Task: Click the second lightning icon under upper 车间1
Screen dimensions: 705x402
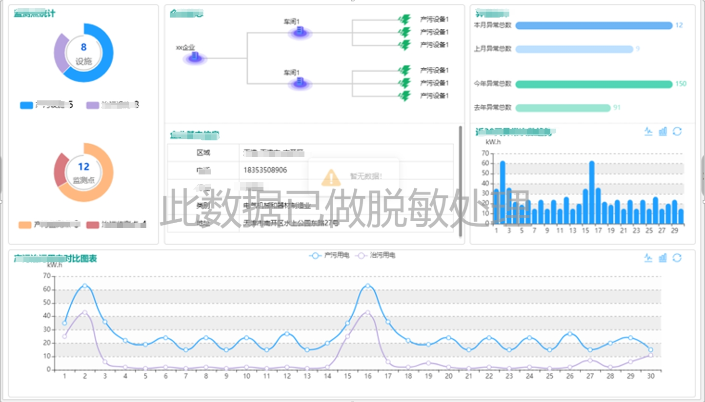Action: click(404, 32)
